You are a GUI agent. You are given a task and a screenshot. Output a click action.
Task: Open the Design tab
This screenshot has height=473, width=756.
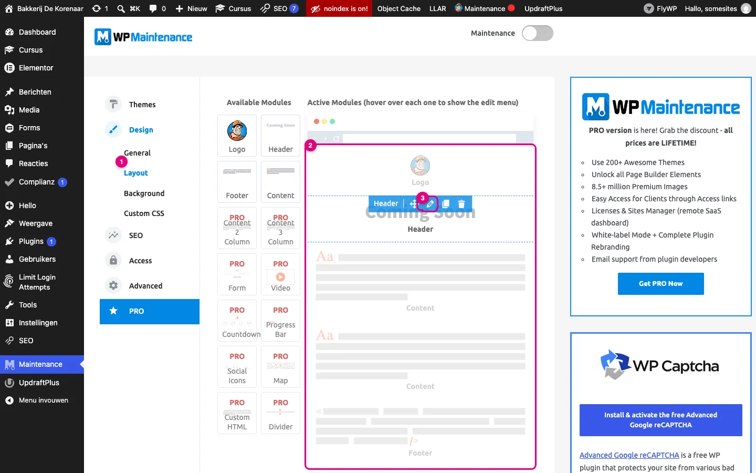[141, 130]
